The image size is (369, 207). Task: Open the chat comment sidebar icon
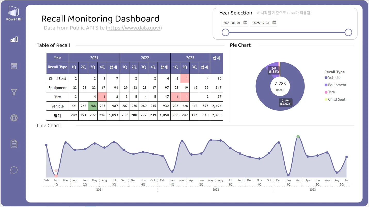(14, 170)
